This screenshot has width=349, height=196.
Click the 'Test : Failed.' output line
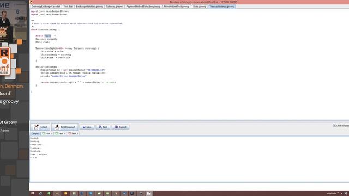(x=39, y=154)
